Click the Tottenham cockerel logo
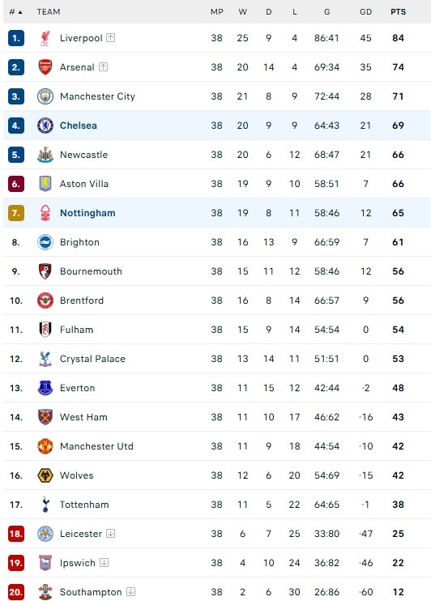431x601 pixels. click(45, 505)
